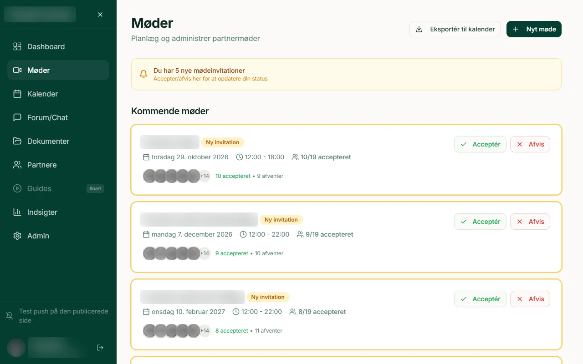Click the plus icon on Nyt møde

[x=516, y=29]
